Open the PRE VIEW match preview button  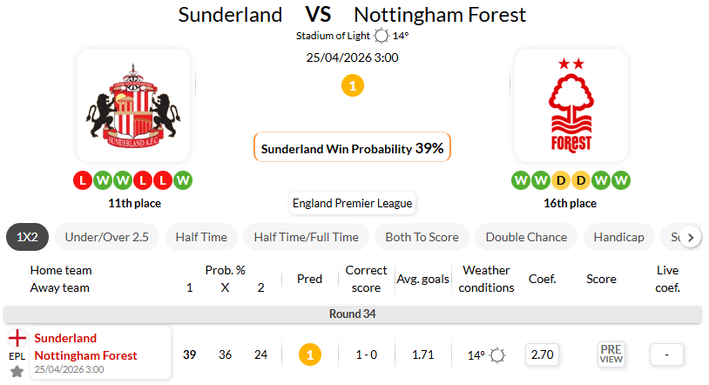pos(611,354)
